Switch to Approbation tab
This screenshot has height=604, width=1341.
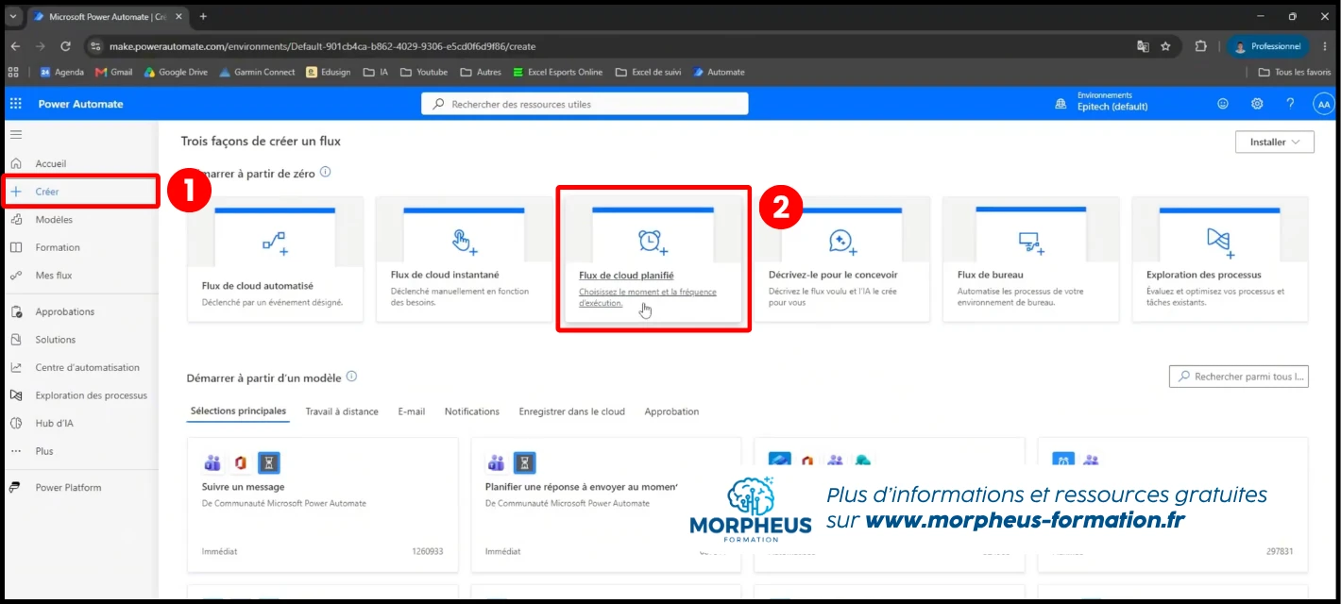pyautogui.click(x=671, y=411)
